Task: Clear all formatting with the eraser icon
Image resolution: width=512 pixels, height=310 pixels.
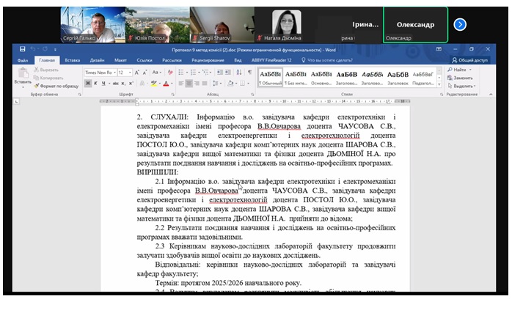Action: 170,73
